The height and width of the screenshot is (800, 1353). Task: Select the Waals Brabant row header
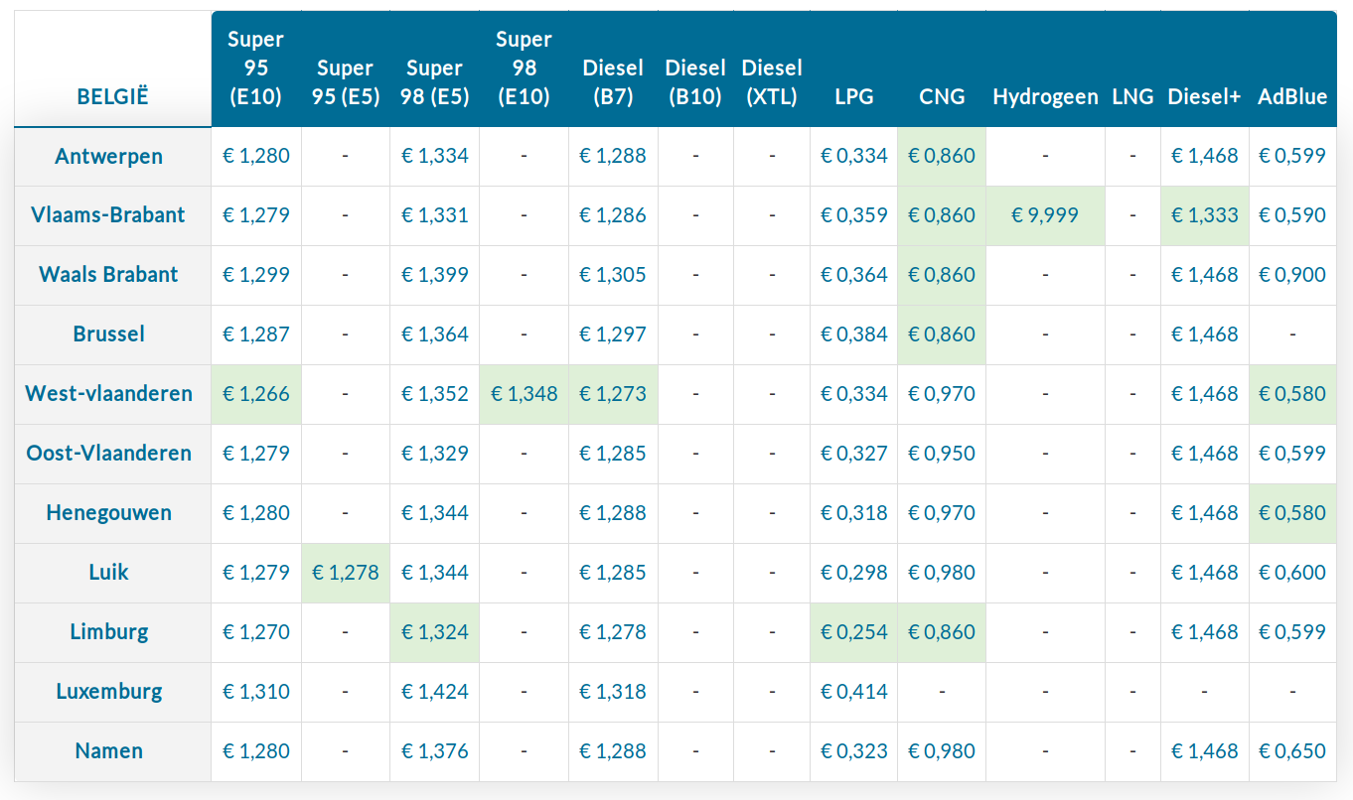109,275
